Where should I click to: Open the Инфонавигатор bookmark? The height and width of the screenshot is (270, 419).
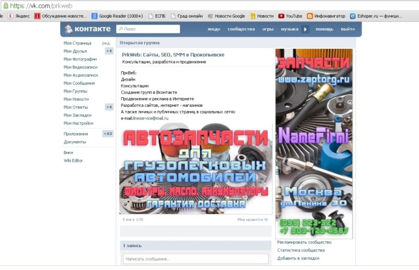(x=326, y=16)
